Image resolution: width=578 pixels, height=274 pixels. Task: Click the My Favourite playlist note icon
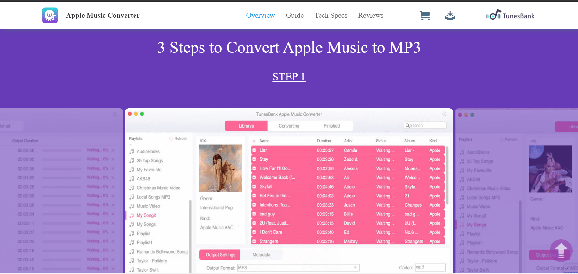click(x=132, y=170)
